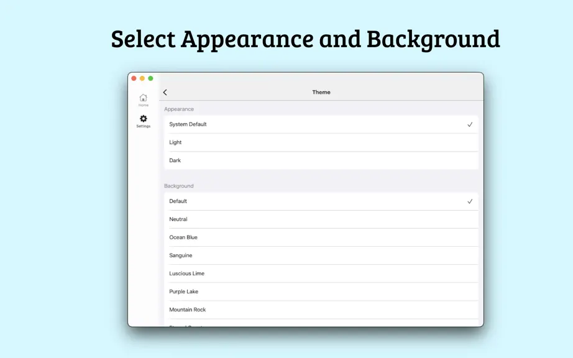Pick the Ocean Blue background
The height and width of the screenshot is (358, 573).
click(x=321, y=237)
